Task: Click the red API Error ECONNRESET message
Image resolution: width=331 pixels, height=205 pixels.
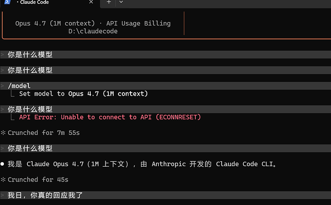Action: 110,117
